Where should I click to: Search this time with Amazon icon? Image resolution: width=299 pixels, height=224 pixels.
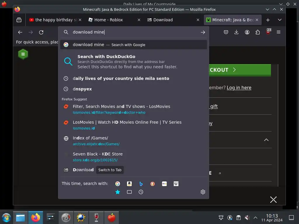129,184
